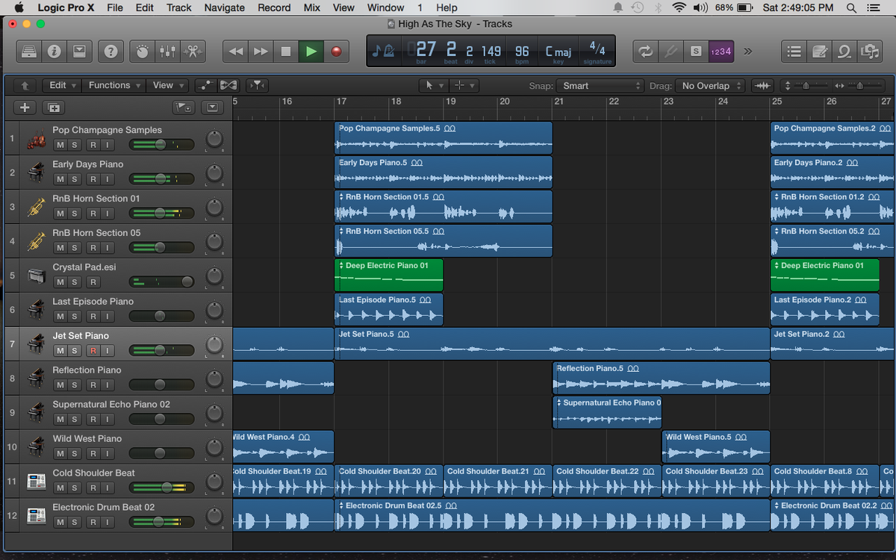896x560 pixels.
Task: Toggle the Tuner button
Action: tap(671, 52)
